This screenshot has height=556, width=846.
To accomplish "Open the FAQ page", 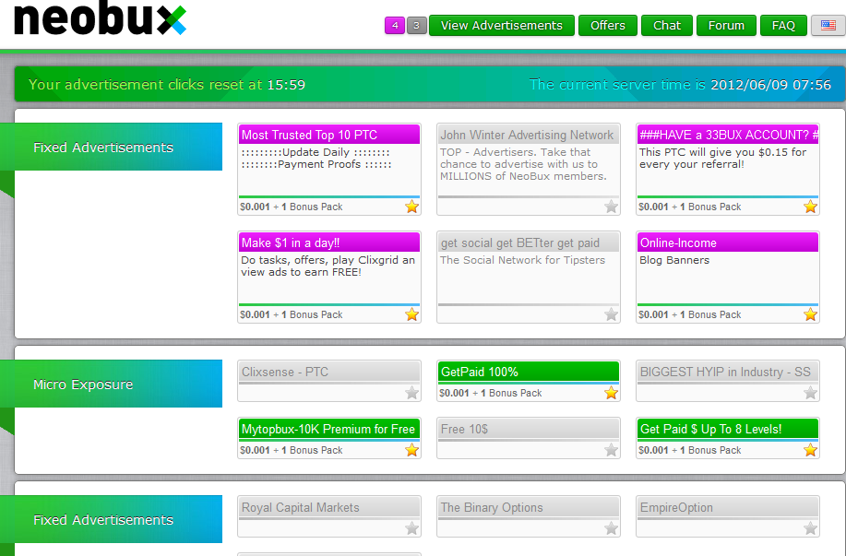I will point(783,25).
